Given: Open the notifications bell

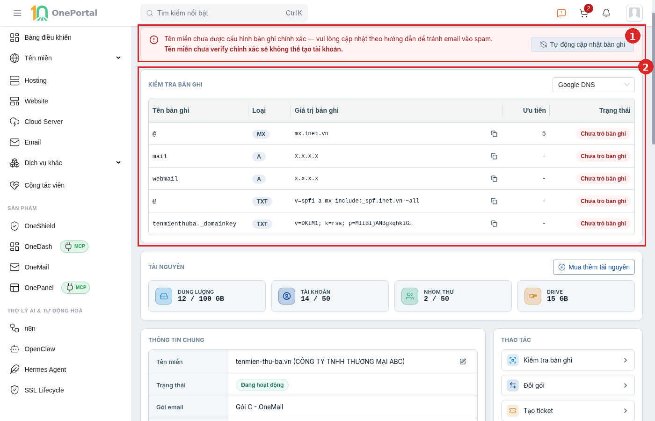Looking at the screenshot, I should point(606,13).
